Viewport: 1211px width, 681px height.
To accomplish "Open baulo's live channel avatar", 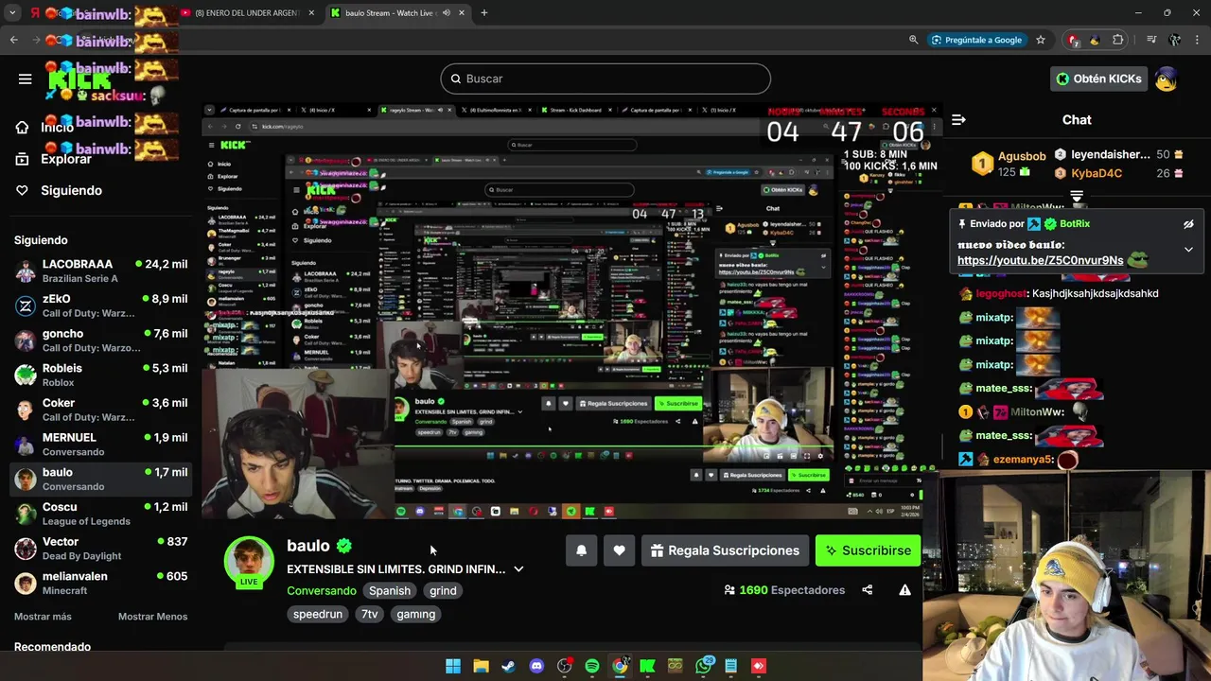I will pos(249,561).
